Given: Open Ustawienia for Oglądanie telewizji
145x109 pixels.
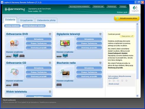Looking at the screenshot, I should tap(89, 39).
